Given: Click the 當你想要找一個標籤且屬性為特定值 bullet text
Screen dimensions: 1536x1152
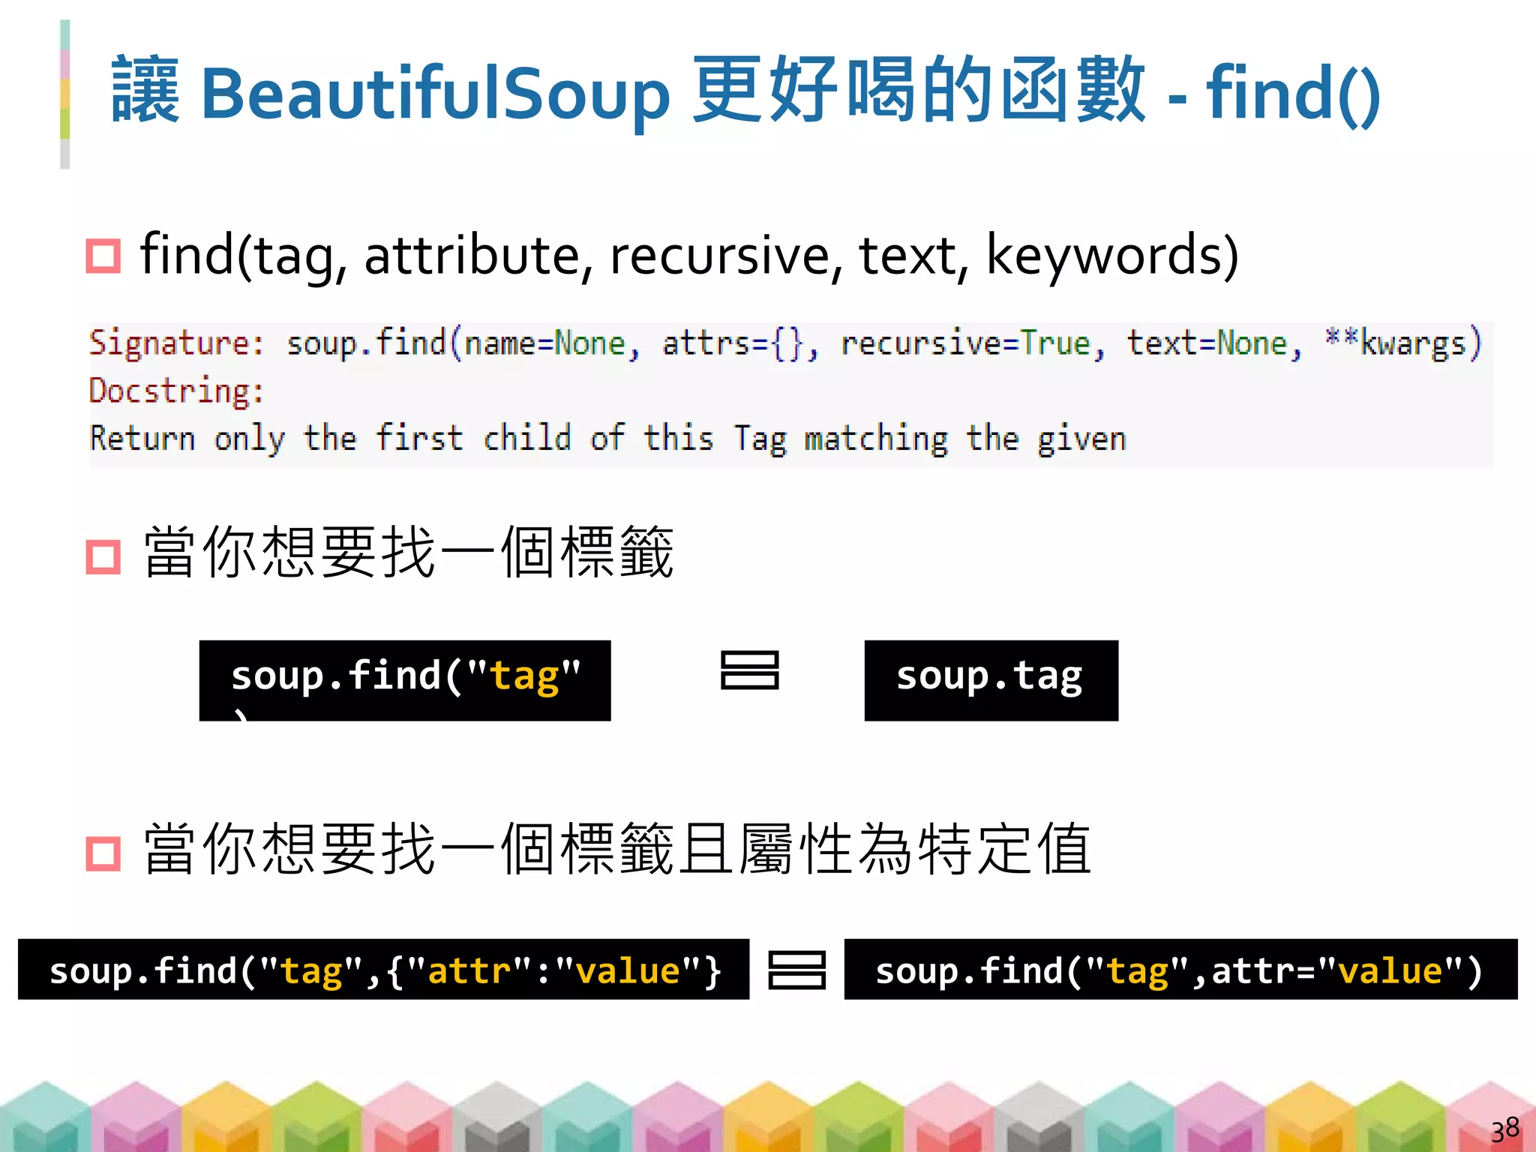Looking at the screenshot, I should [616, 850].
